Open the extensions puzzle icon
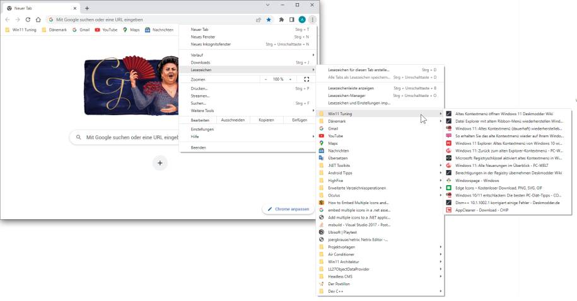Viewport: 577px width, 301px height. coord(281,20)
